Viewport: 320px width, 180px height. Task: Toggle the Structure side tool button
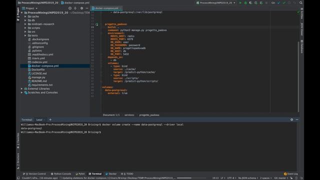tap(18, 161)
